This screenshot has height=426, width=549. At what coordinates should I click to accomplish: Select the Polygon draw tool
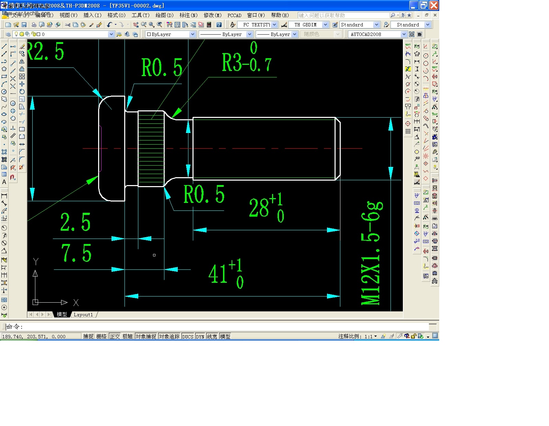pos(4,69)
